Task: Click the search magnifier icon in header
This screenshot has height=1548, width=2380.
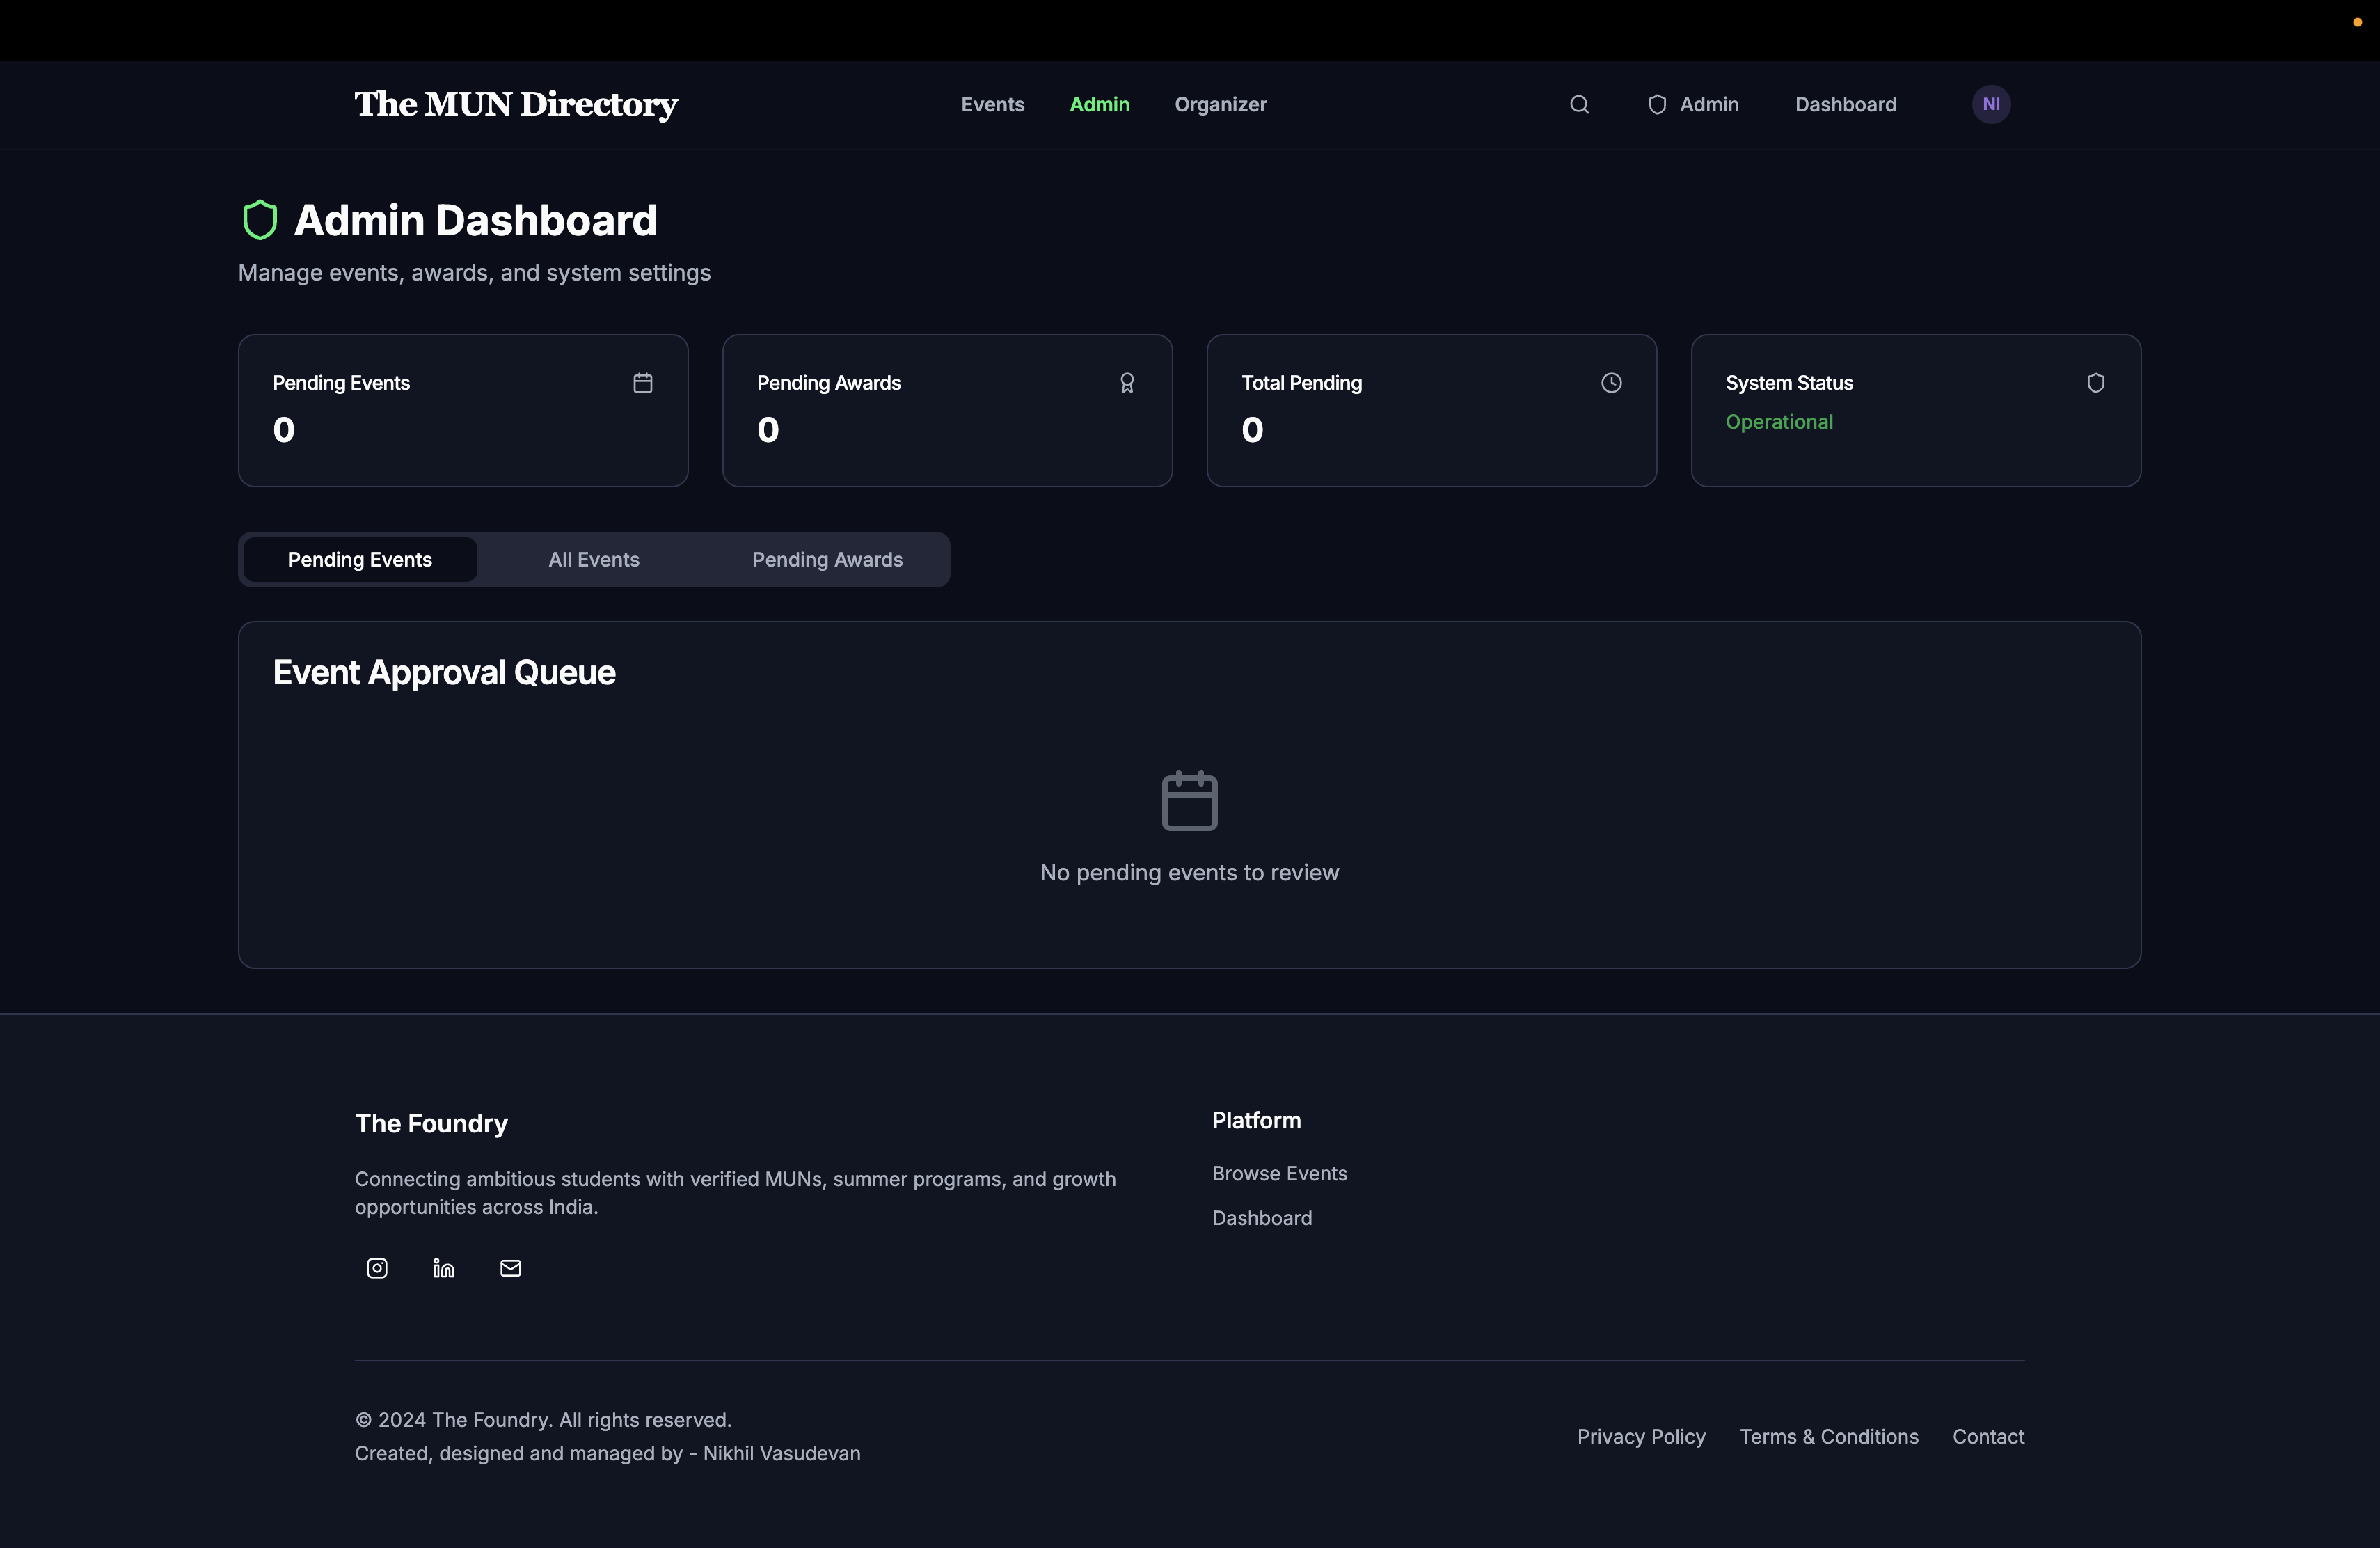Action: click(1579, 104)
